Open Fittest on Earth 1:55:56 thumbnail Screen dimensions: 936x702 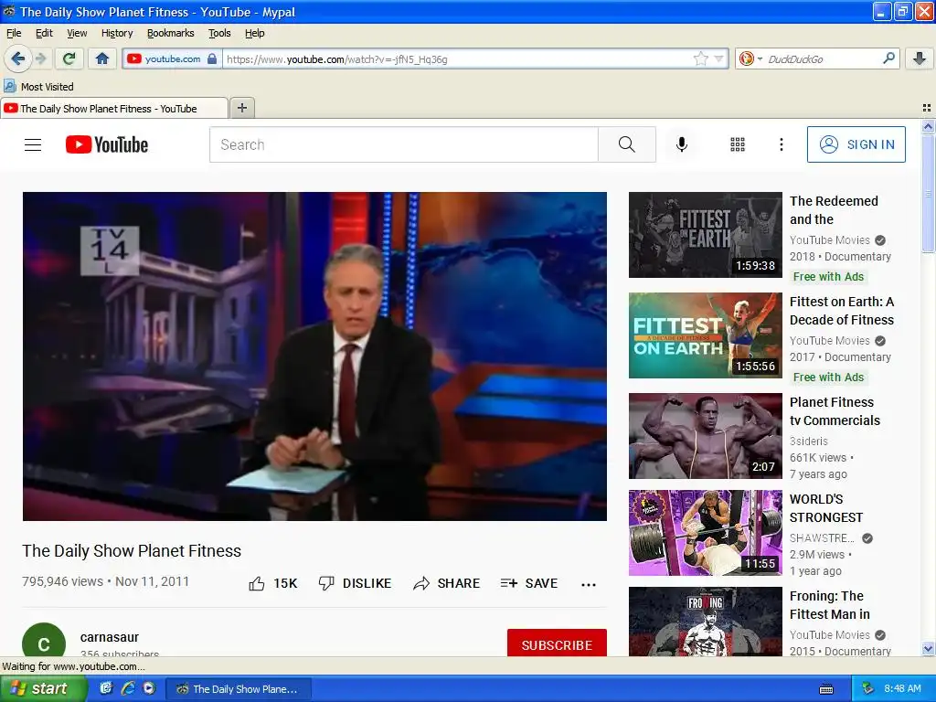pos(705,335)
